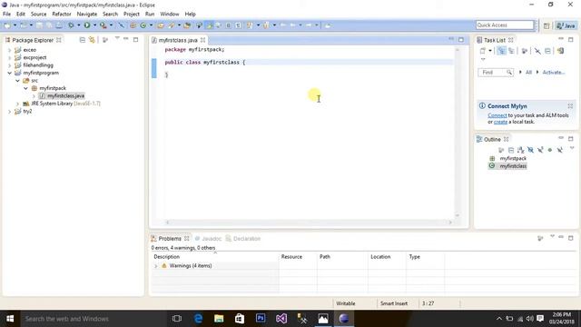The image size is (581, 327).
Task: Open the File menu
Action: click(6, 15)
